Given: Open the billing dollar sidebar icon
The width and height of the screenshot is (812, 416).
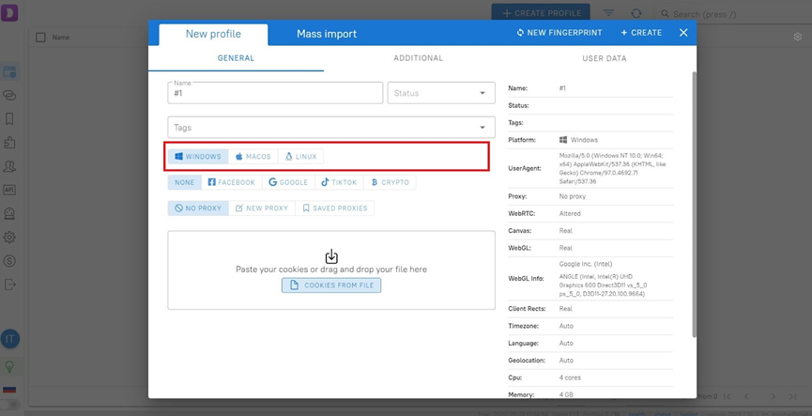Looking at the screenshot, I should click(x=9, y=261).
